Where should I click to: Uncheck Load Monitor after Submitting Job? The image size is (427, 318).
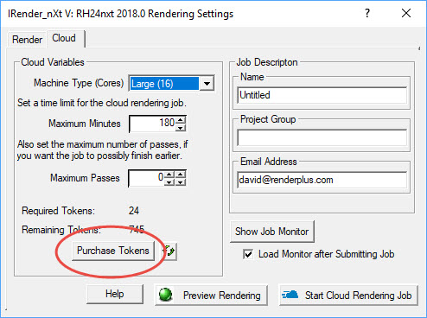pos(248,254)
